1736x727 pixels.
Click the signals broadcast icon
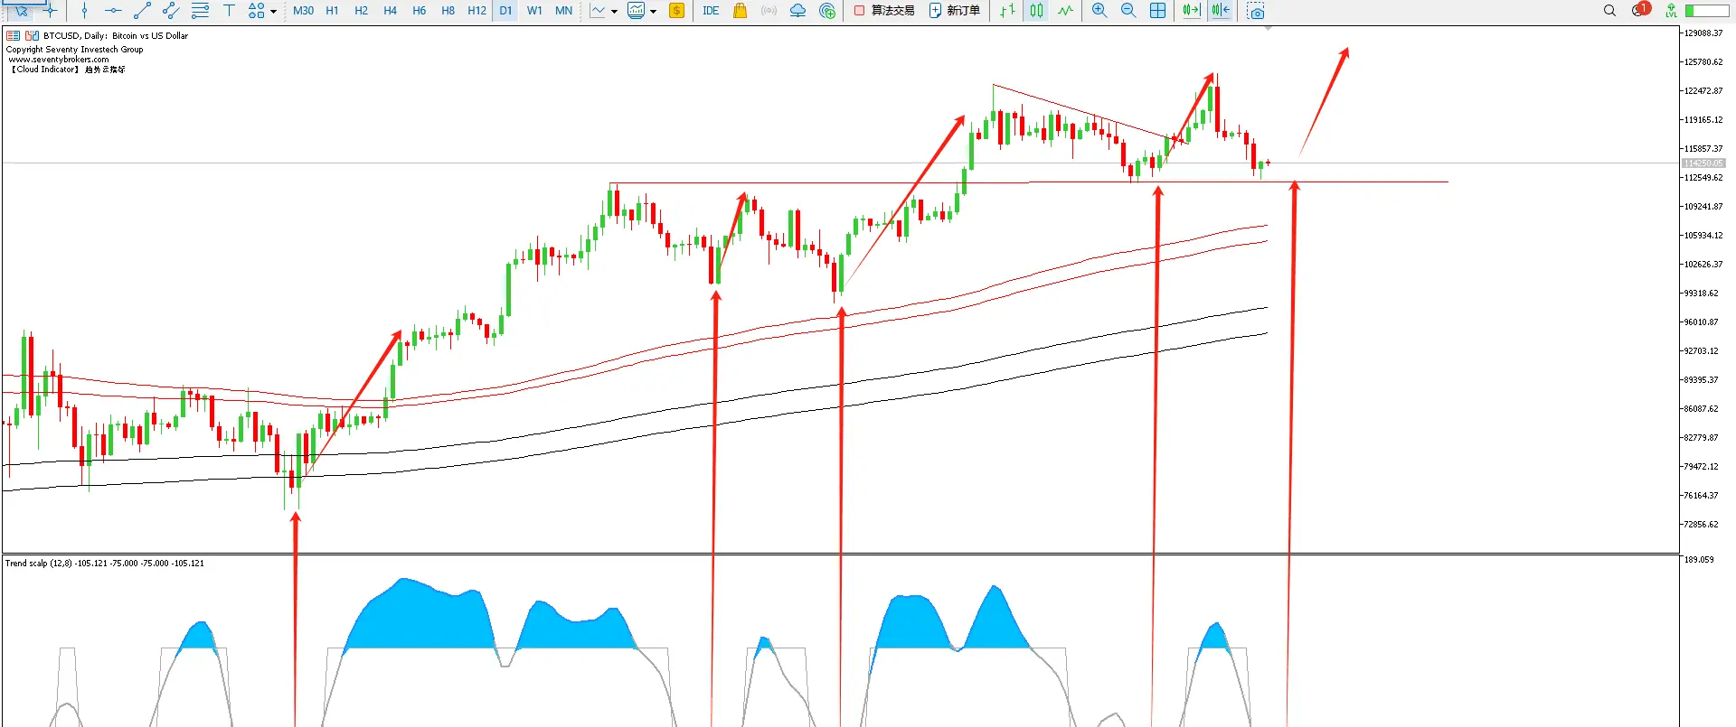coord(769,11)
